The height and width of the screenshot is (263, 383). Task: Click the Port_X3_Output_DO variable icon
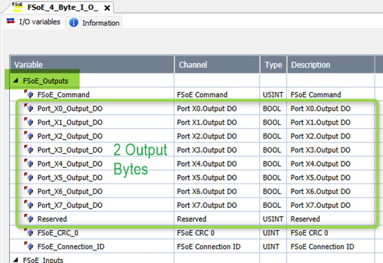(x=28, y=150)
